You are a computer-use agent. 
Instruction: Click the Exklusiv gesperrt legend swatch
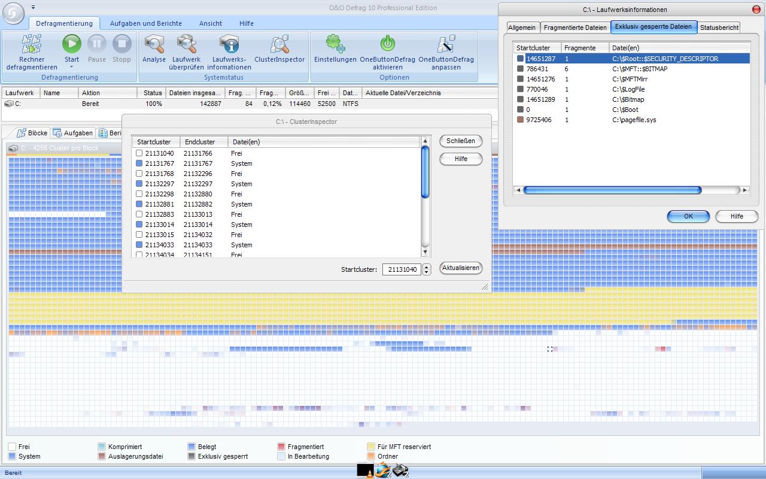point(191,456)
